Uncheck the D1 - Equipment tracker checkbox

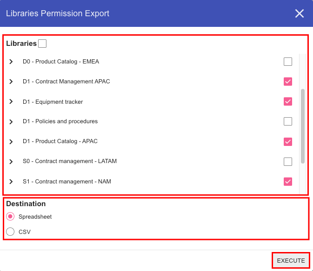288,101
